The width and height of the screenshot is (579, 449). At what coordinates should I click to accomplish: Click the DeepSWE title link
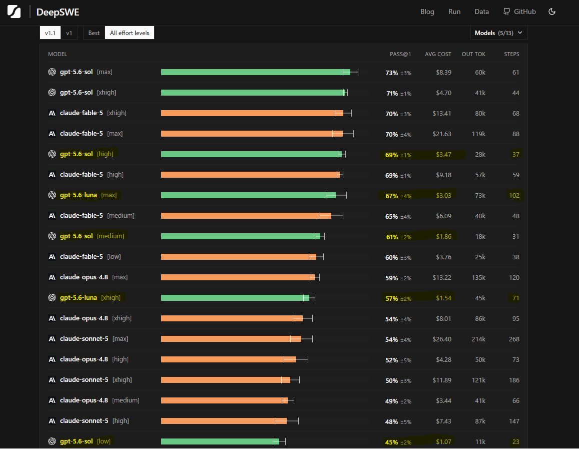coord(58,12)
